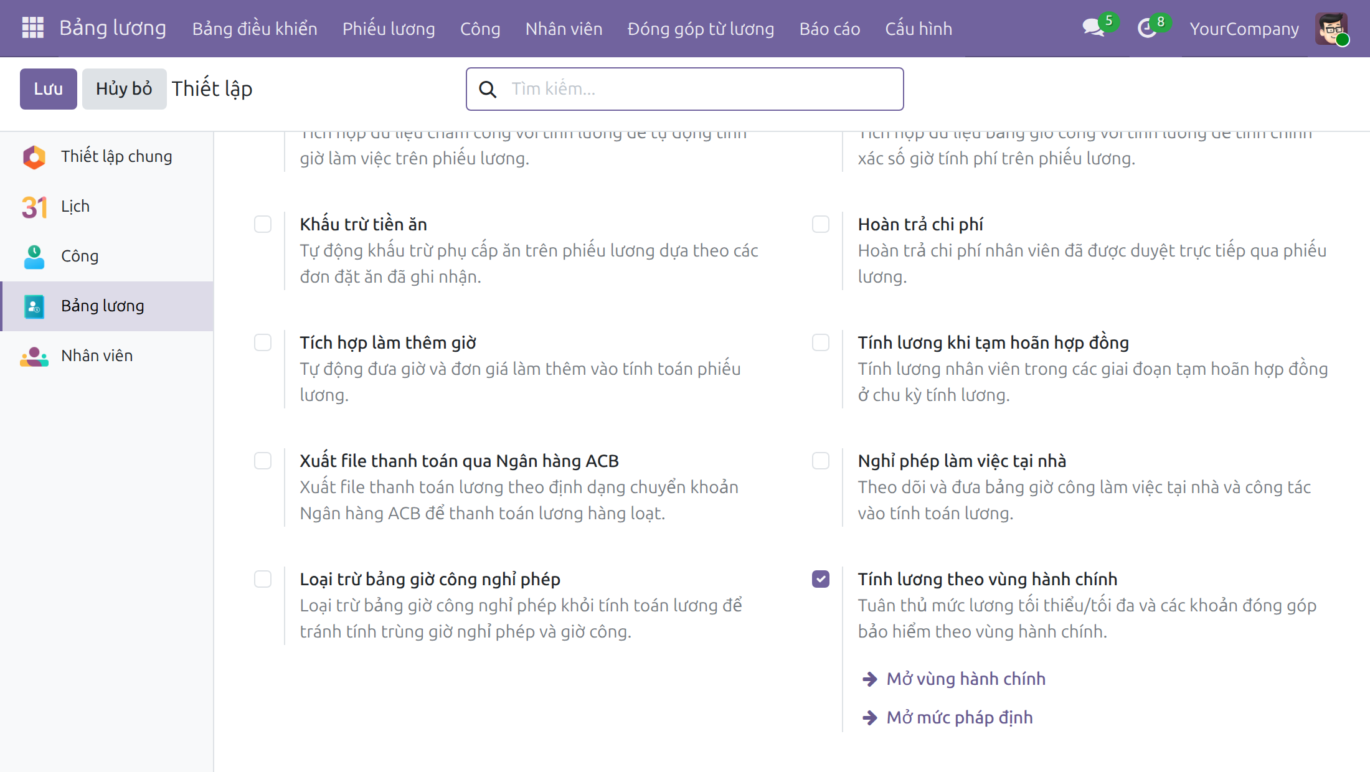Enable Xuất file thanh toán Ngân hàng ACB
1370x772 pixels.
pyautogui.click(x=263, y=461)
